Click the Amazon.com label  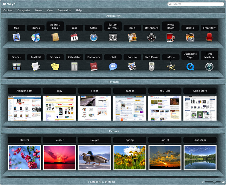(24, 91)
